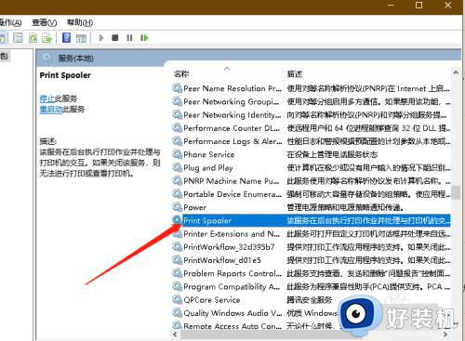Select the Performance Logs & Alerts service
The image size is (465, 341).
312,141
